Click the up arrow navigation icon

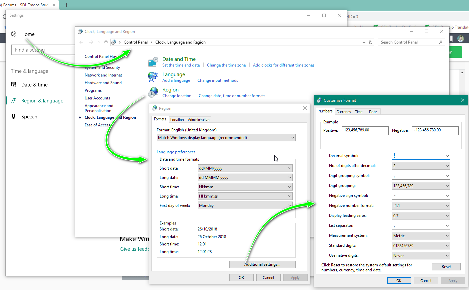tap(106, 42)
